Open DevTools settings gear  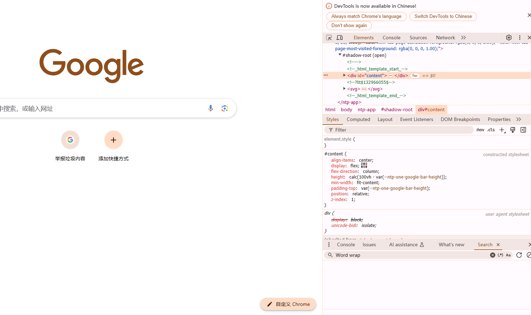pyautogui.click(x=509, y=38)
